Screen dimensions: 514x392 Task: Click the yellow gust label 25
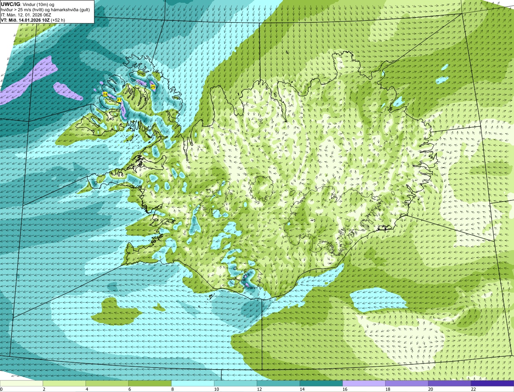click(153, 87)
